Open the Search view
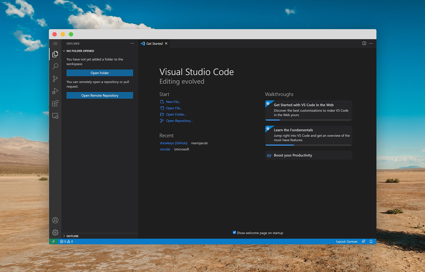This screenshot has height=272, width=425. coord(55,66)
